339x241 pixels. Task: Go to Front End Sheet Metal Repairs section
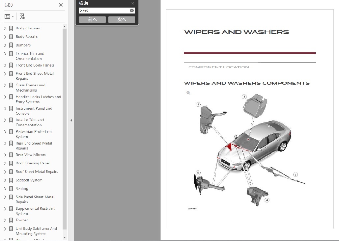click(35, 76)
